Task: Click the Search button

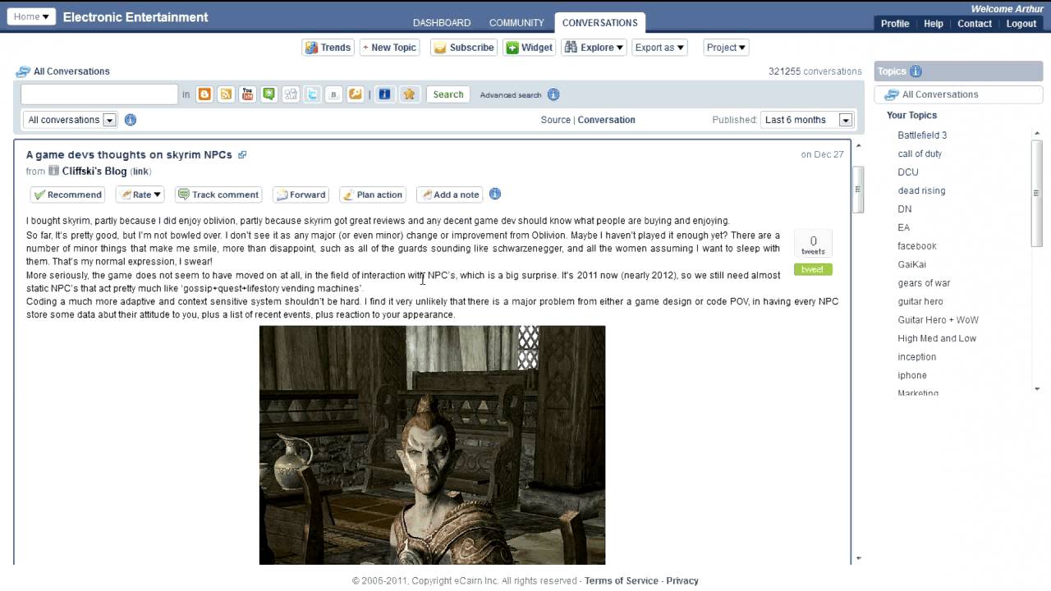Action: [x=448, y=94]
